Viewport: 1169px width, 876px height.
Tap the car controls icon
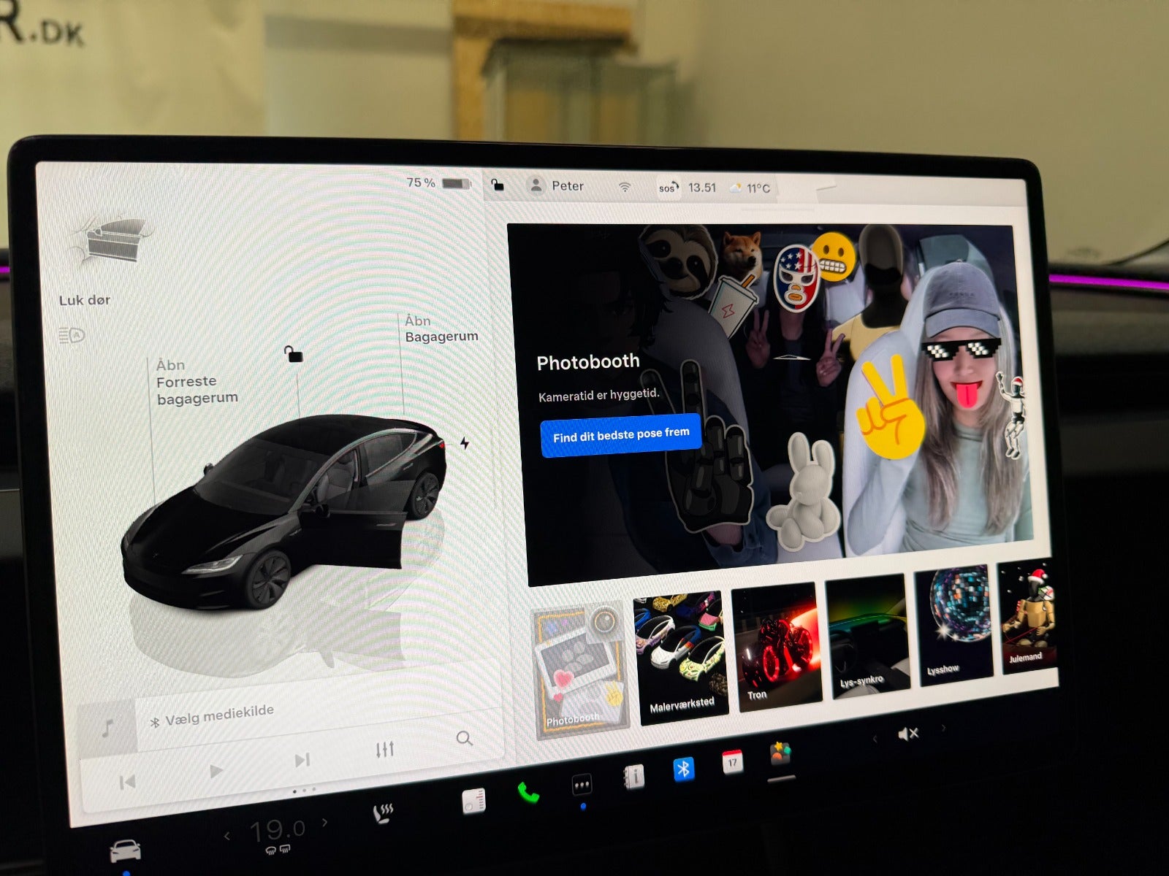click(x=125, y=851)
